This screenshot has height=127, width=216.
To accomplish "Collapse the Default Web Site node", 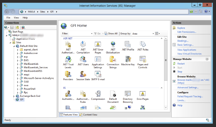I will (14, 46).
